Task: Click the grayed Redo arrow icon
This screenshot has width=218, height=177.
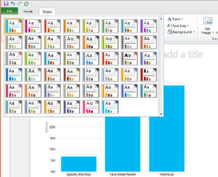Action: pyautogui.click(x=20, y=3)
